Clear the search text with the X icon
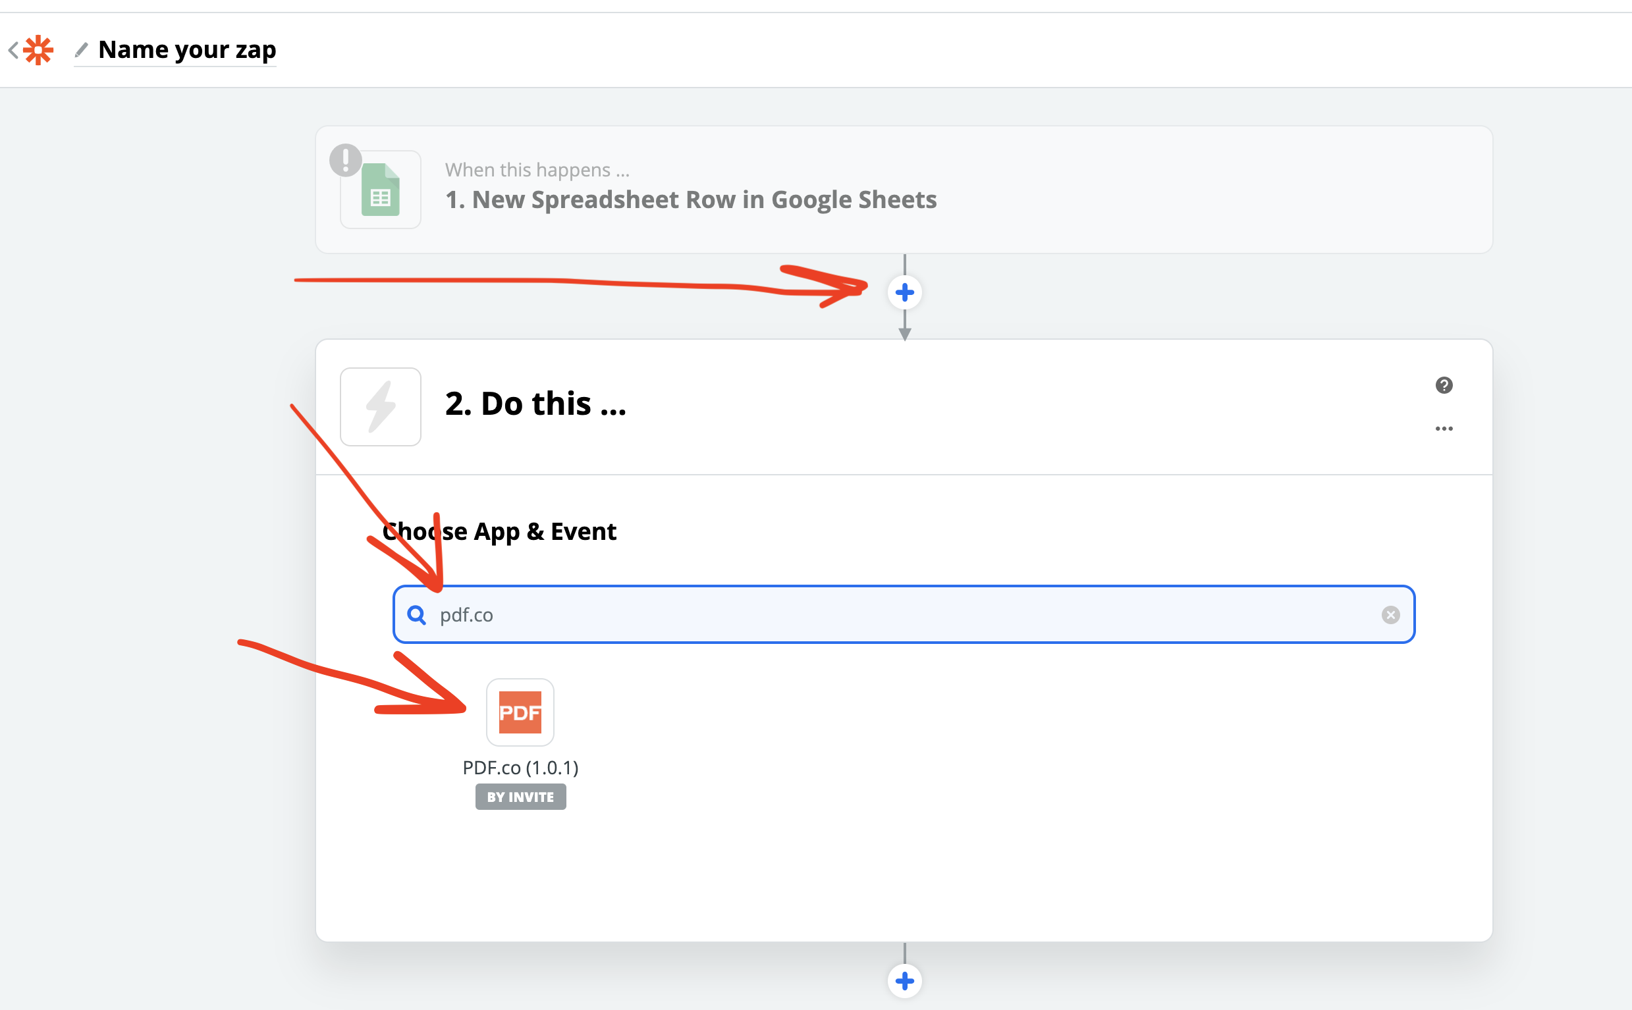Screen dimensions: 1632x1010 tap(1391, 614)
